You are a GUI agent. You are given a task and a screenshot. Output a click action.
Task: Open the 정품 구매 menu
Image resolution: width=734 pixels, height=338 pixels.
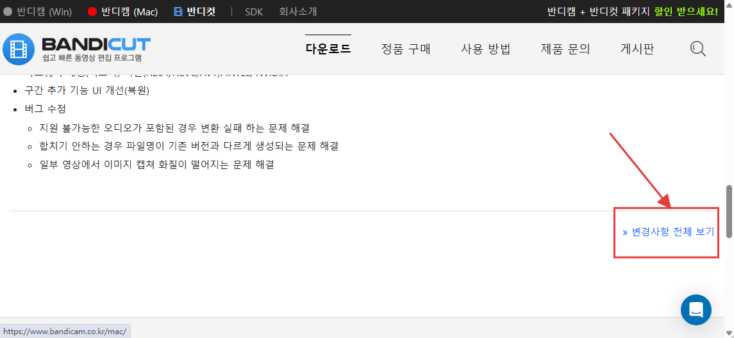406,49
